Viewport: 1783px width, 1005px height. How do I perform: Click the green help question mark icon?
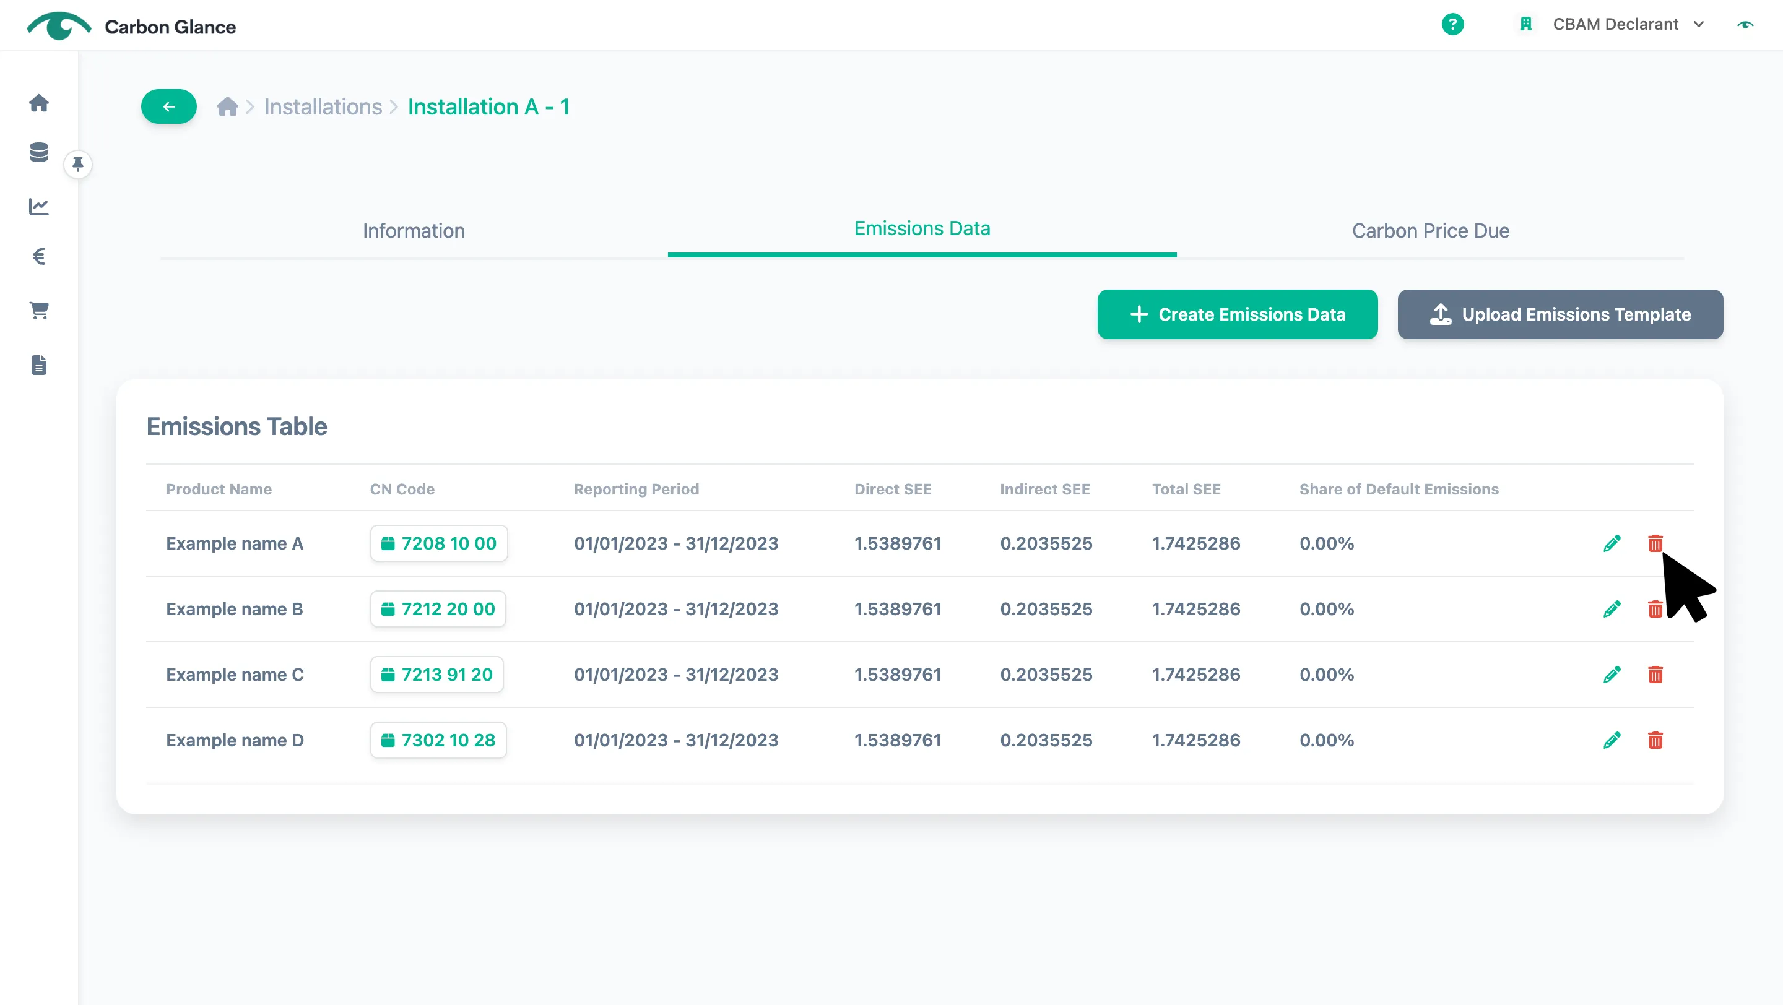pyautogui.click(x=1452, y=24)
